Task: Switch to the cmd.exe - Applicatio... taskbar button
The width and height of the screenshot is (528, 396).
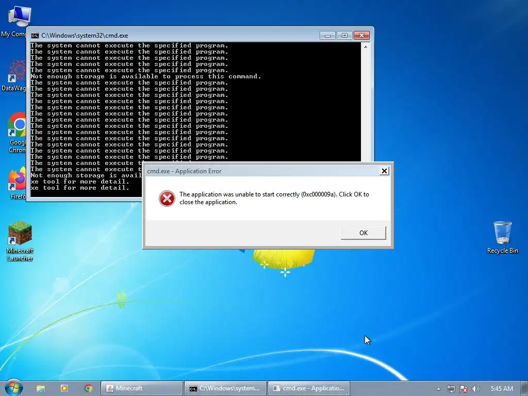Action: coord(309,388)
